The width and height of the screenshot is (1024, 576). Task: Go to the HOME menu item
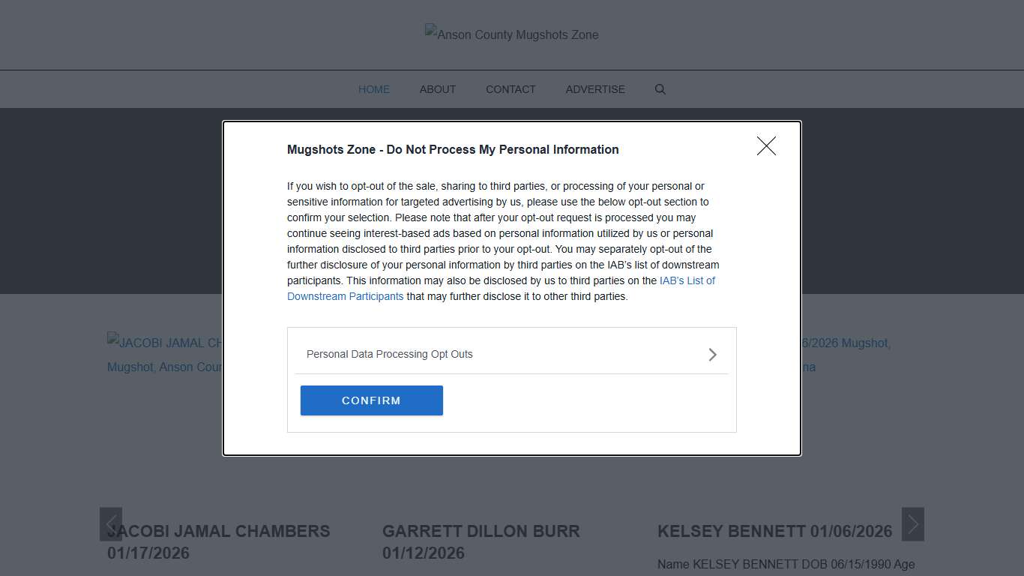374,89
